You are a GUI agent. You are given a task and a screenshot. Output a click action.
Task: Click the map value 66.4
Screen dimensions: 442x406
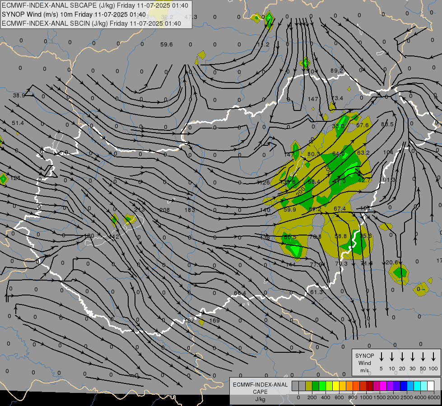coord(240,293)
